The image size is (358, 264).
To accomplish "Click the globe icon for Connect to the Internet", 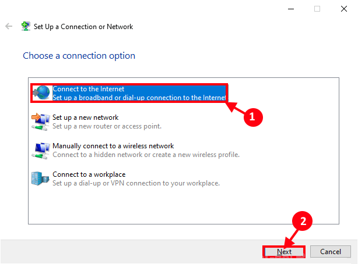I will (41, 94).
